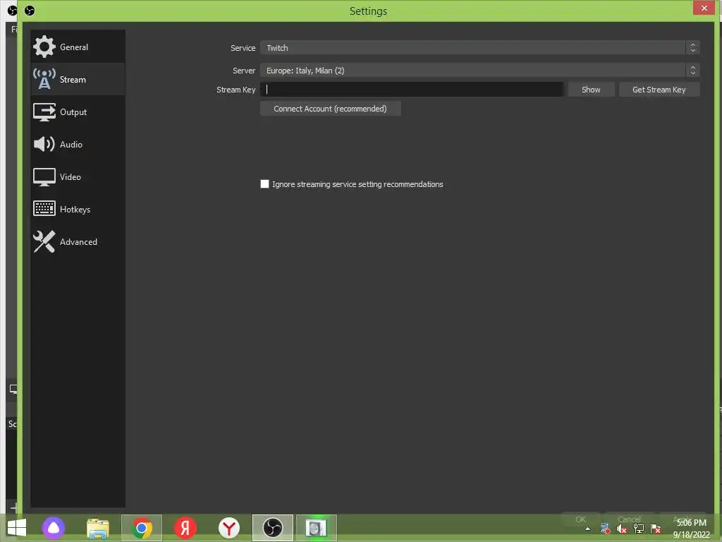Click the OBS logo in Settings title bar
The width and height of the screenshot is (722, 542).
[30, 10]
